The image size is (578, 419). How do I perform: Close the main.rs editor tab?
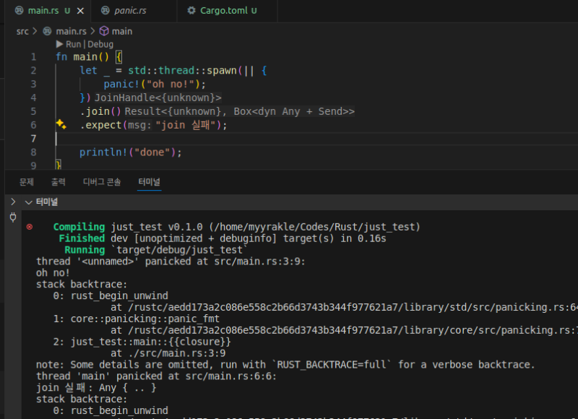[80, 11]
